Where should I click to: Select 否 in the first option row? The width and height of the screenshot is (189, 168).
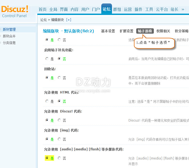click(x=59, y=40)
